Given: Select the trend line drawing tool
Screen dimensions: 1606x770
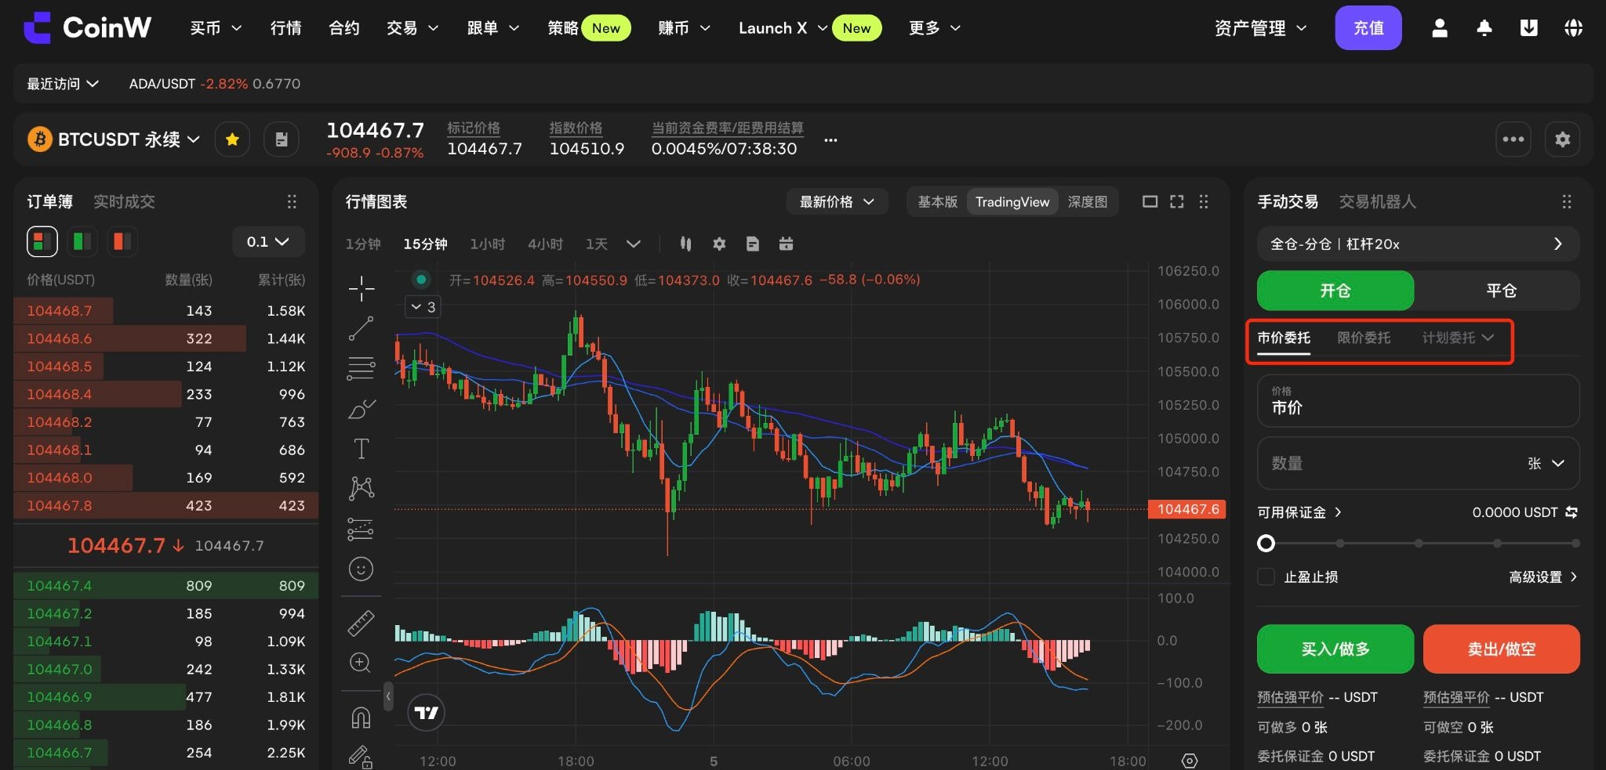Looking at the screenshot, I should point(362,329).
